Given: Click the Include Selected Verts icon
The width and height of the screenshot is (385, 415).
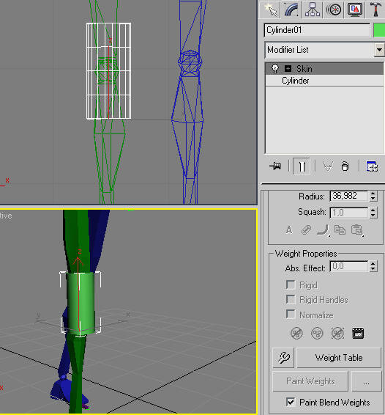Looking at the screenshot, I should coord(317,333).
